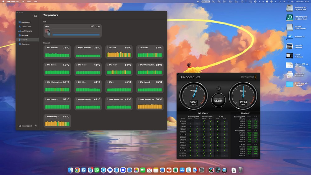Viewport: 311px width, 175px height.
Task: Toggle the sidebar panel icon
Action: (x=35, y=16)
